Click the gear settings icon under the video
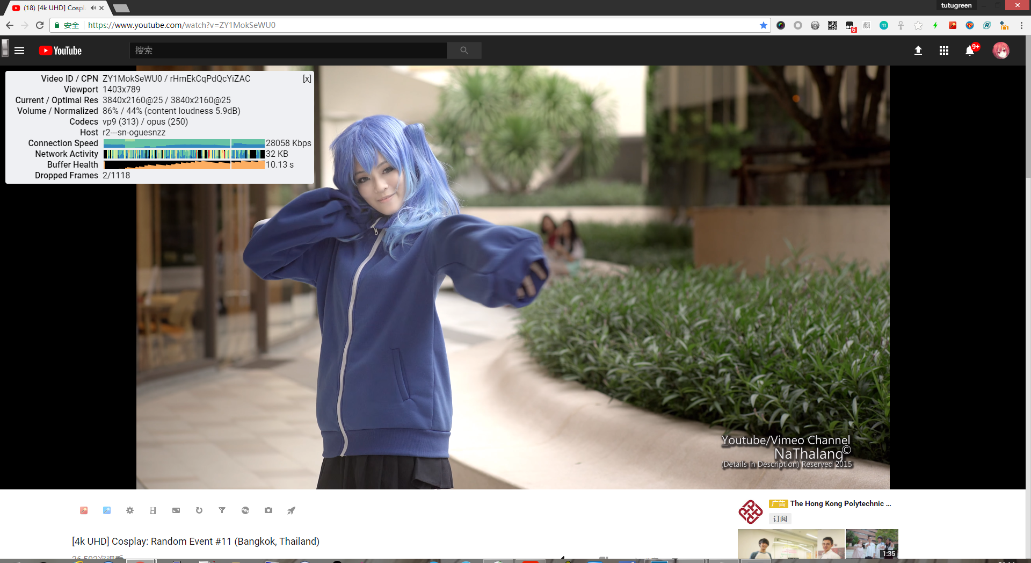Image resolution: width=1031 pixels, height=563 pixels. pyautogui.click(x=130, y=510)
